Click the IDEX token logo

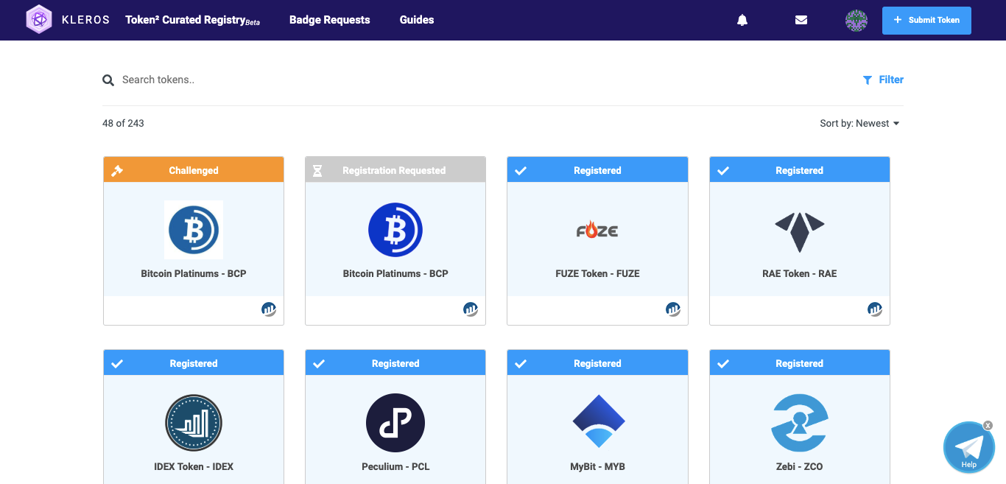pos(194,422)
